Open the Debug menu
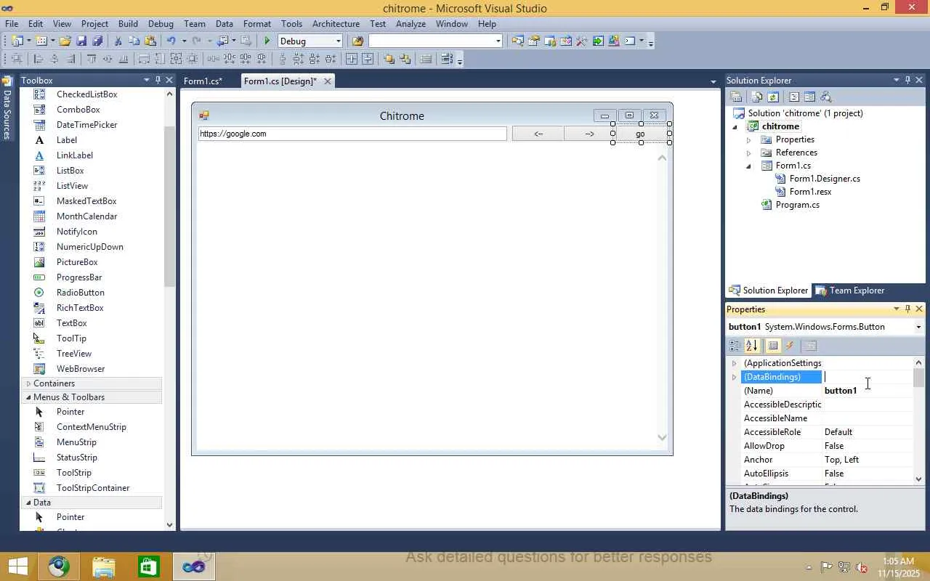The image size is (930, 581). pyautogui.click(x=161, y=24)
